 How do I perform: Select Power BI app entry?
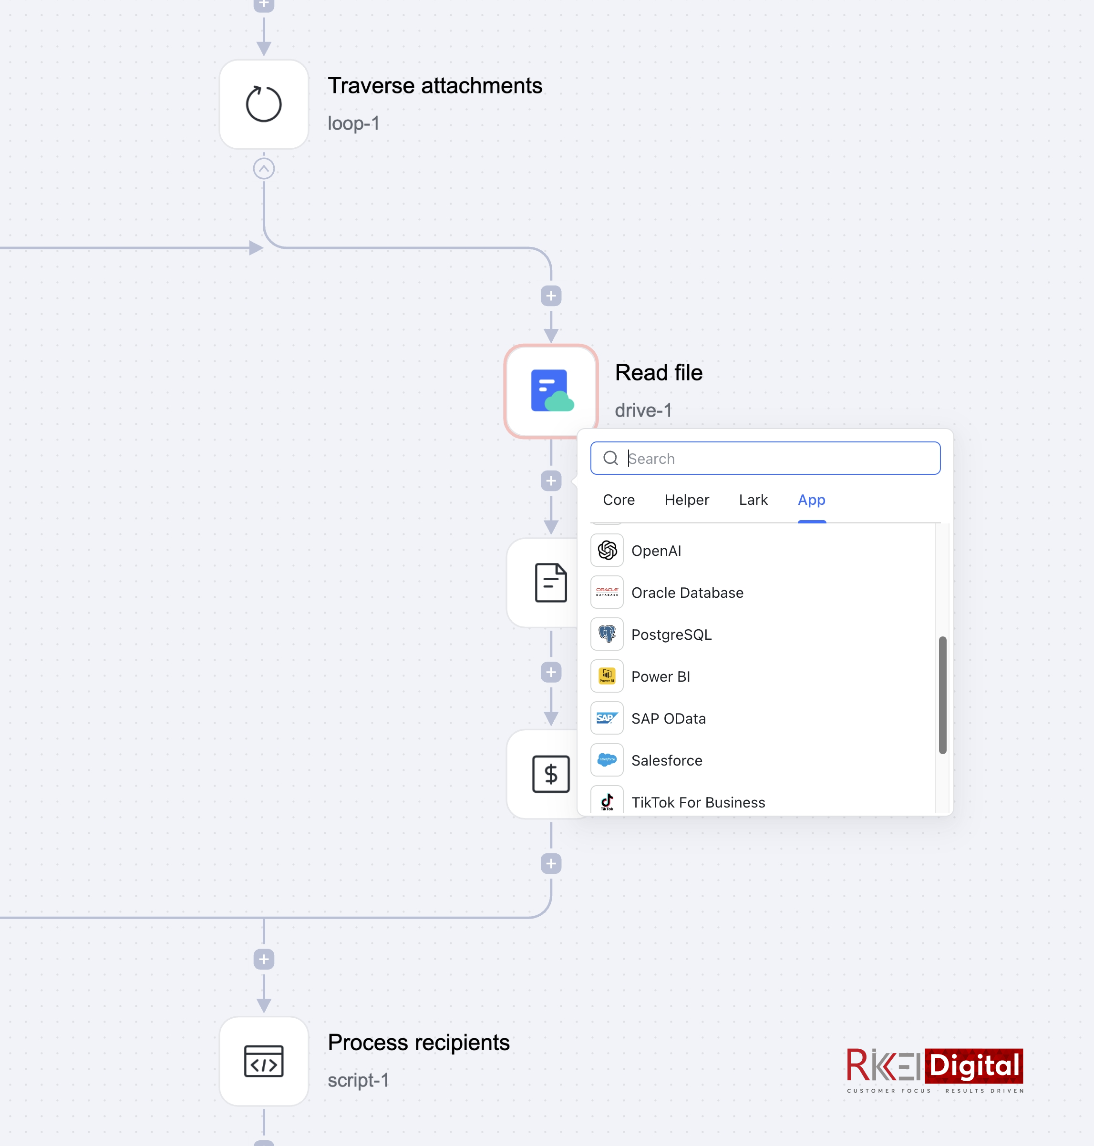coord(660,676)
